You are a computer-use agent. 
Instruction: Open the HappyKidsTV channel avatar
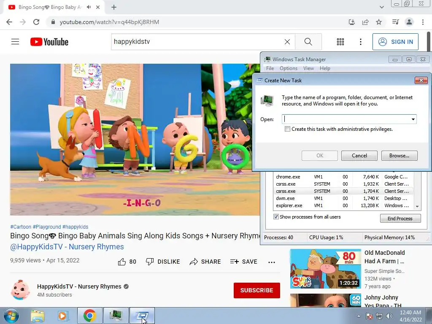point(20,290)
